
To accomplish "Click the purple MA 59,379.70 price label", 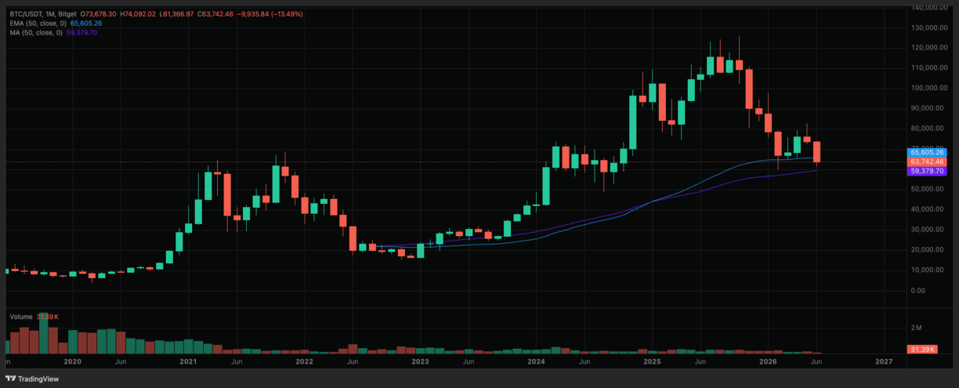I will [927, 171].
